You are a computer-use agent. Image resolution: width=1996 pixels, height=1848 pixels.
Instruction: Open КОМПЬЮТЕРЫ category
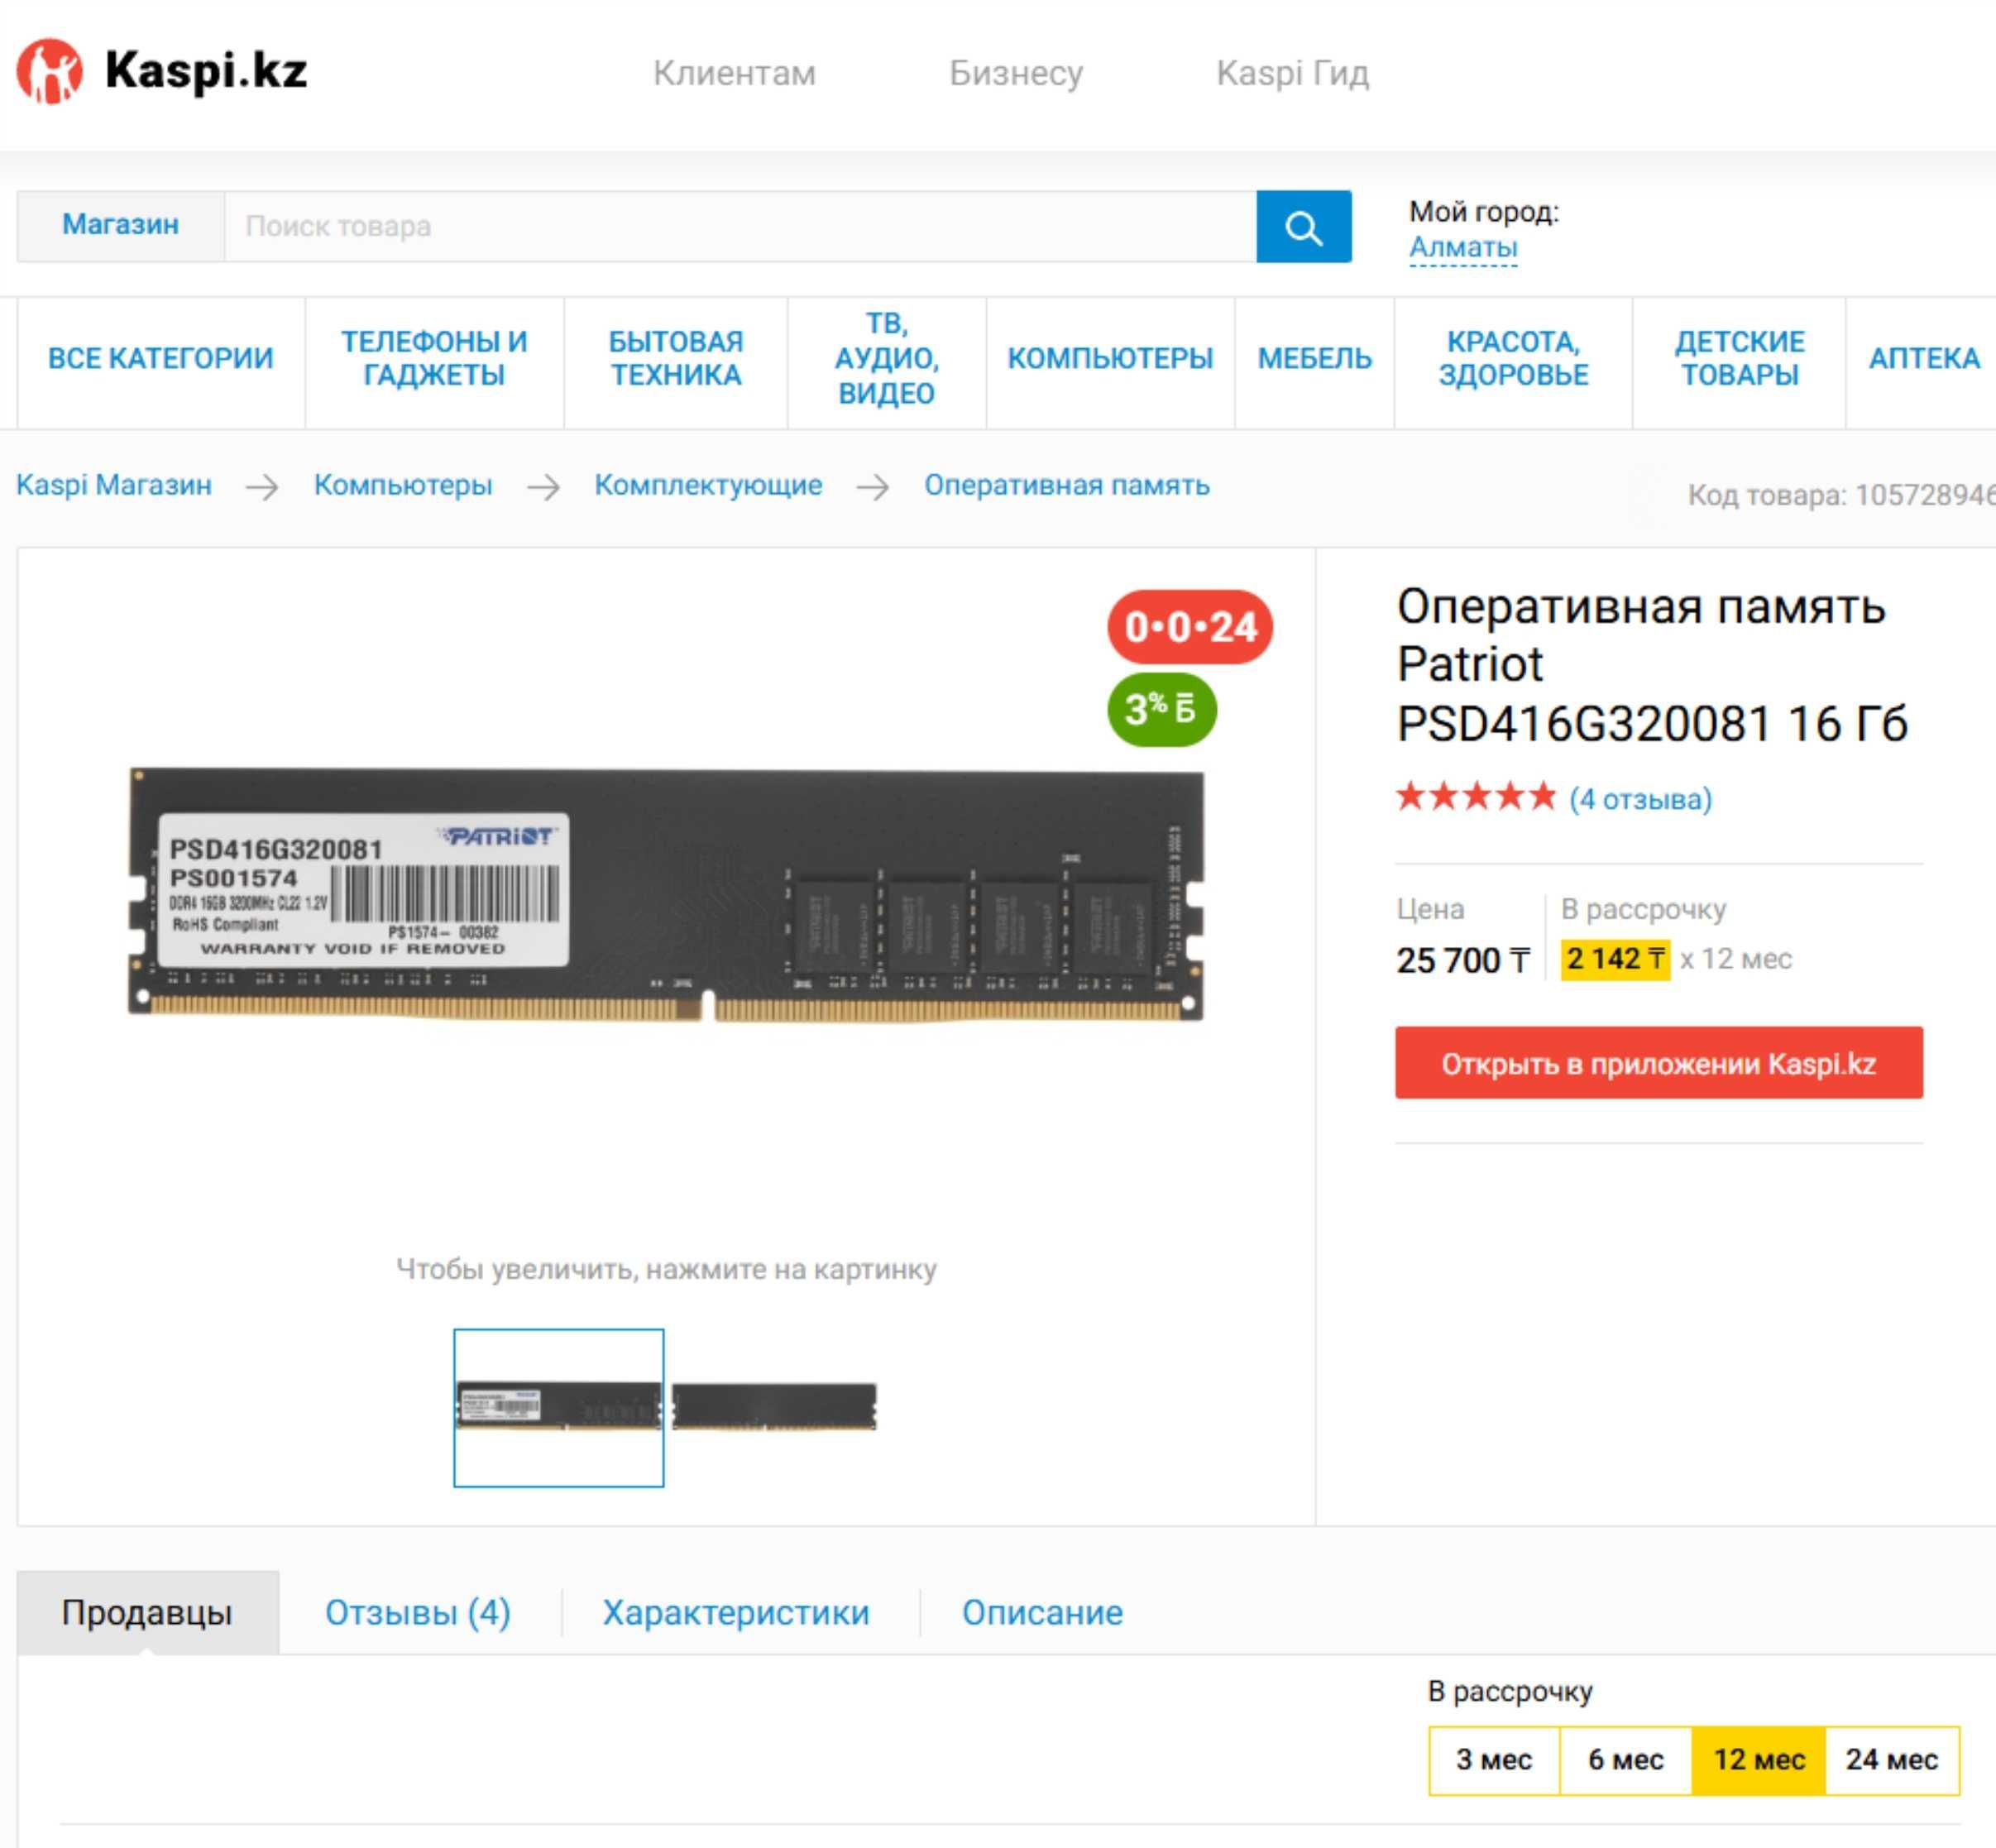[x=1110, y=358]
